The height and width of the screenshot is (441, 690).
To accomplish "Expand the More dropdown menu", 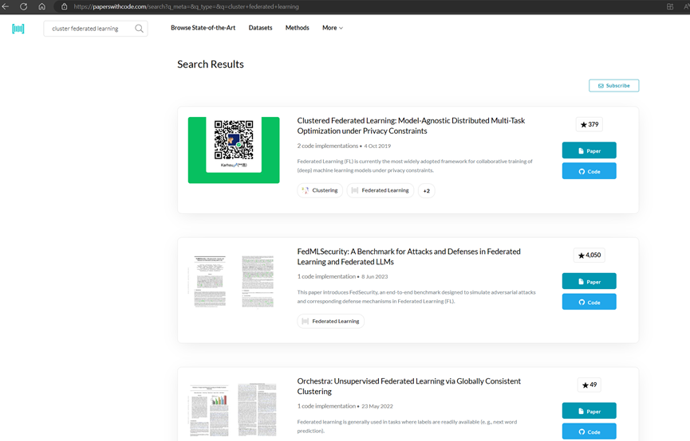I will [333, 28].
